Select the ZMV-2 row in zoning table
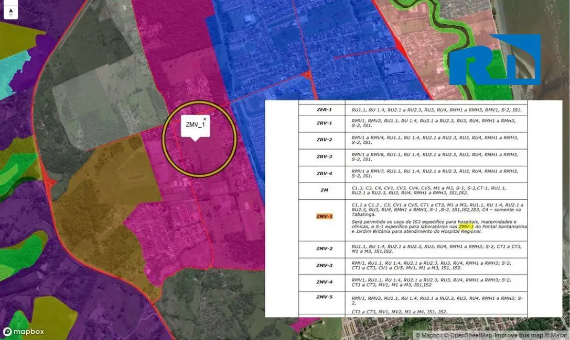 pyautogui.click(x=324, y=248)
